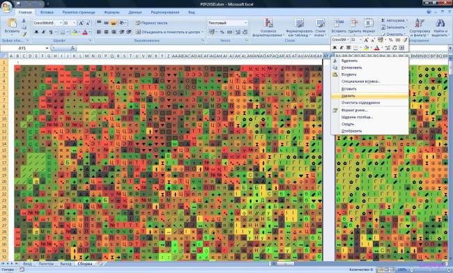Toggle italic К in ribbon font group
Screen dimensions: 453x273
pyautogui.click(x=43, y=32)
